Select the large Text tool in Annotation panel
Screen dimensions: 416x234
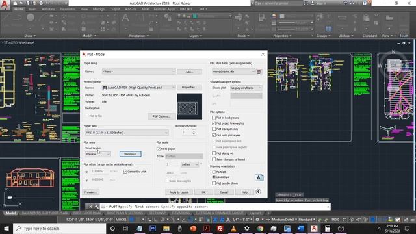[125, 18]
